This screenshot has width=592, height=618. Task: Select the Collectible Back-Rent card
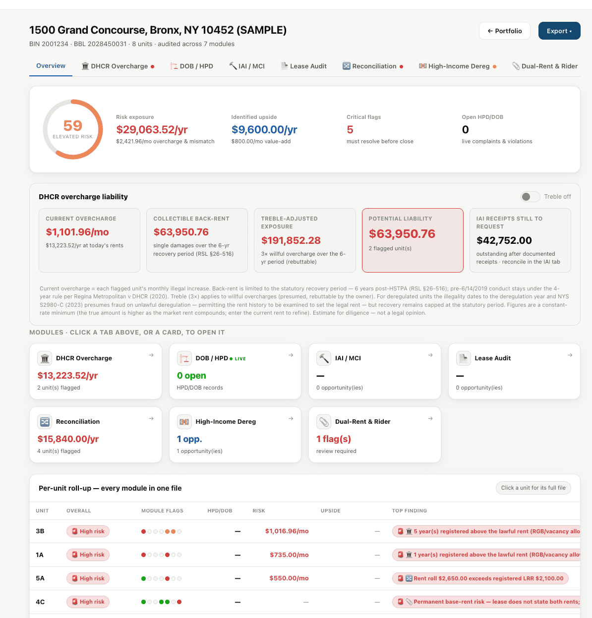(x=197, y=240)
